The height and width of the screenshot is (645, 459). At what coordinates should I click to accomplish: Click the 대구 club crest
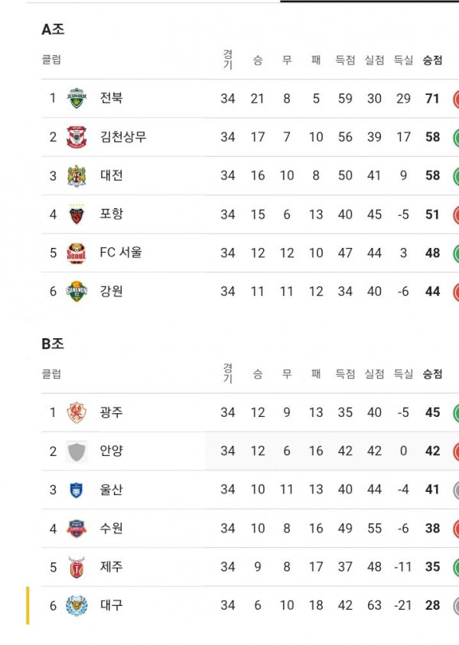[x=76, y=606]
